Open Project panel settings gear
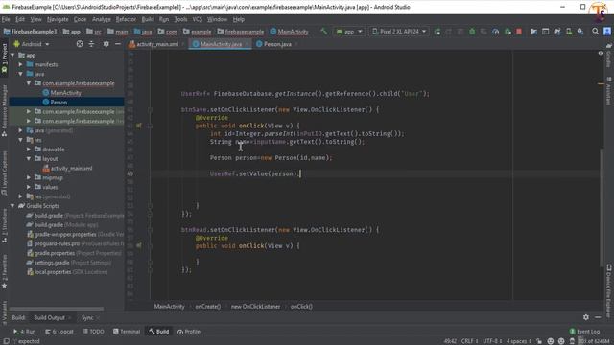 [x=106, y=44]
